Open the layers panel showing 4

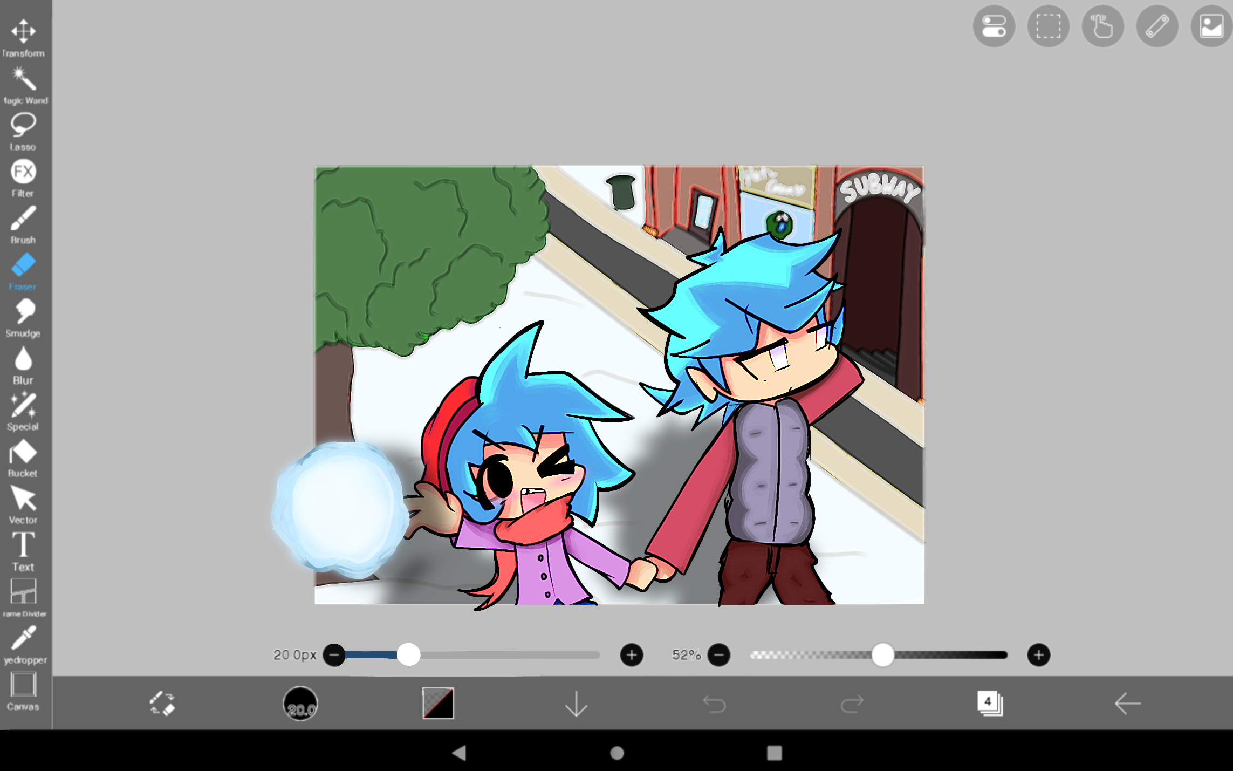pos(989,704)
